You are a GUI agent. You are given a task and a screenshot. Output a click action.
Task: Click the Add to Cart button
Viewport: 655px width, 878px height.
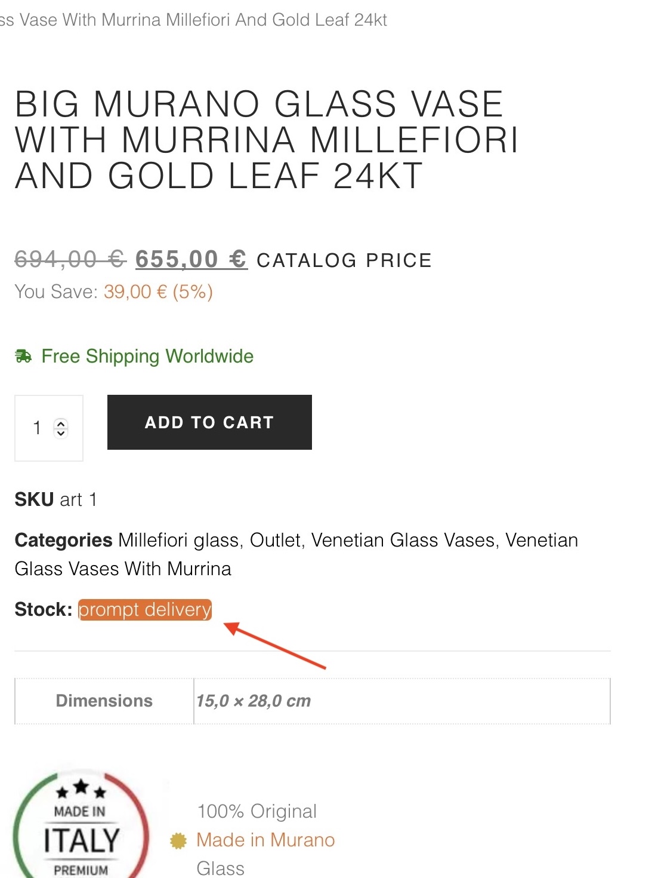tap(209, 422)
